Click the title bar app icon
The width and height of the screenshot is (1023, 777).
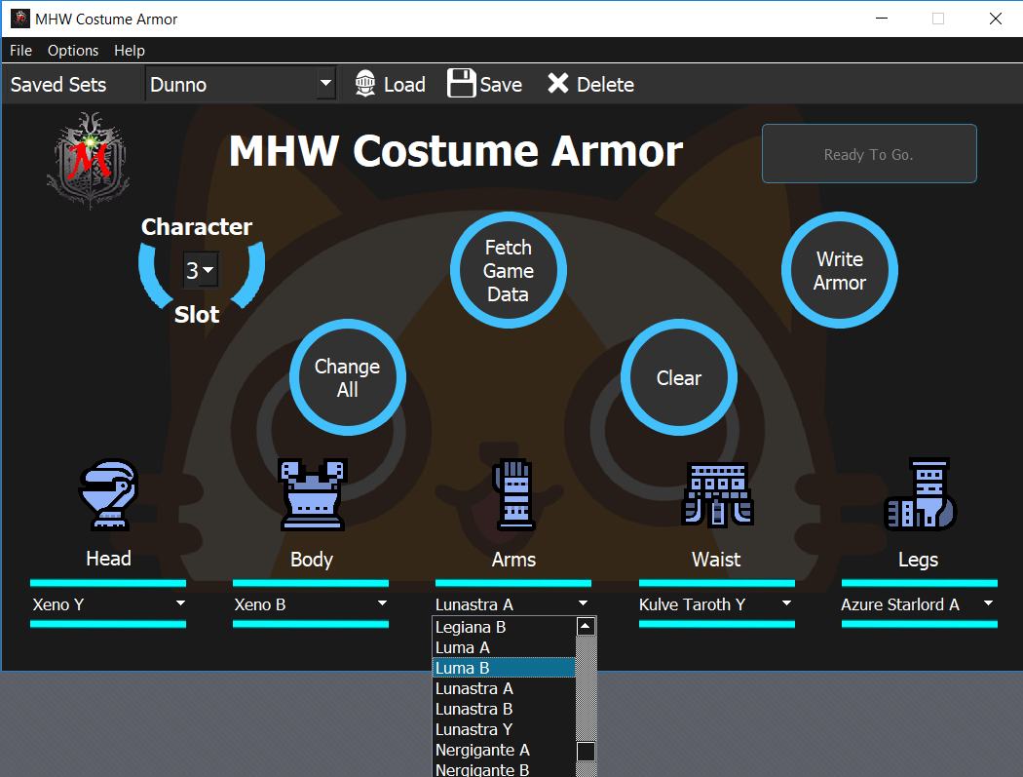point(20,19)
